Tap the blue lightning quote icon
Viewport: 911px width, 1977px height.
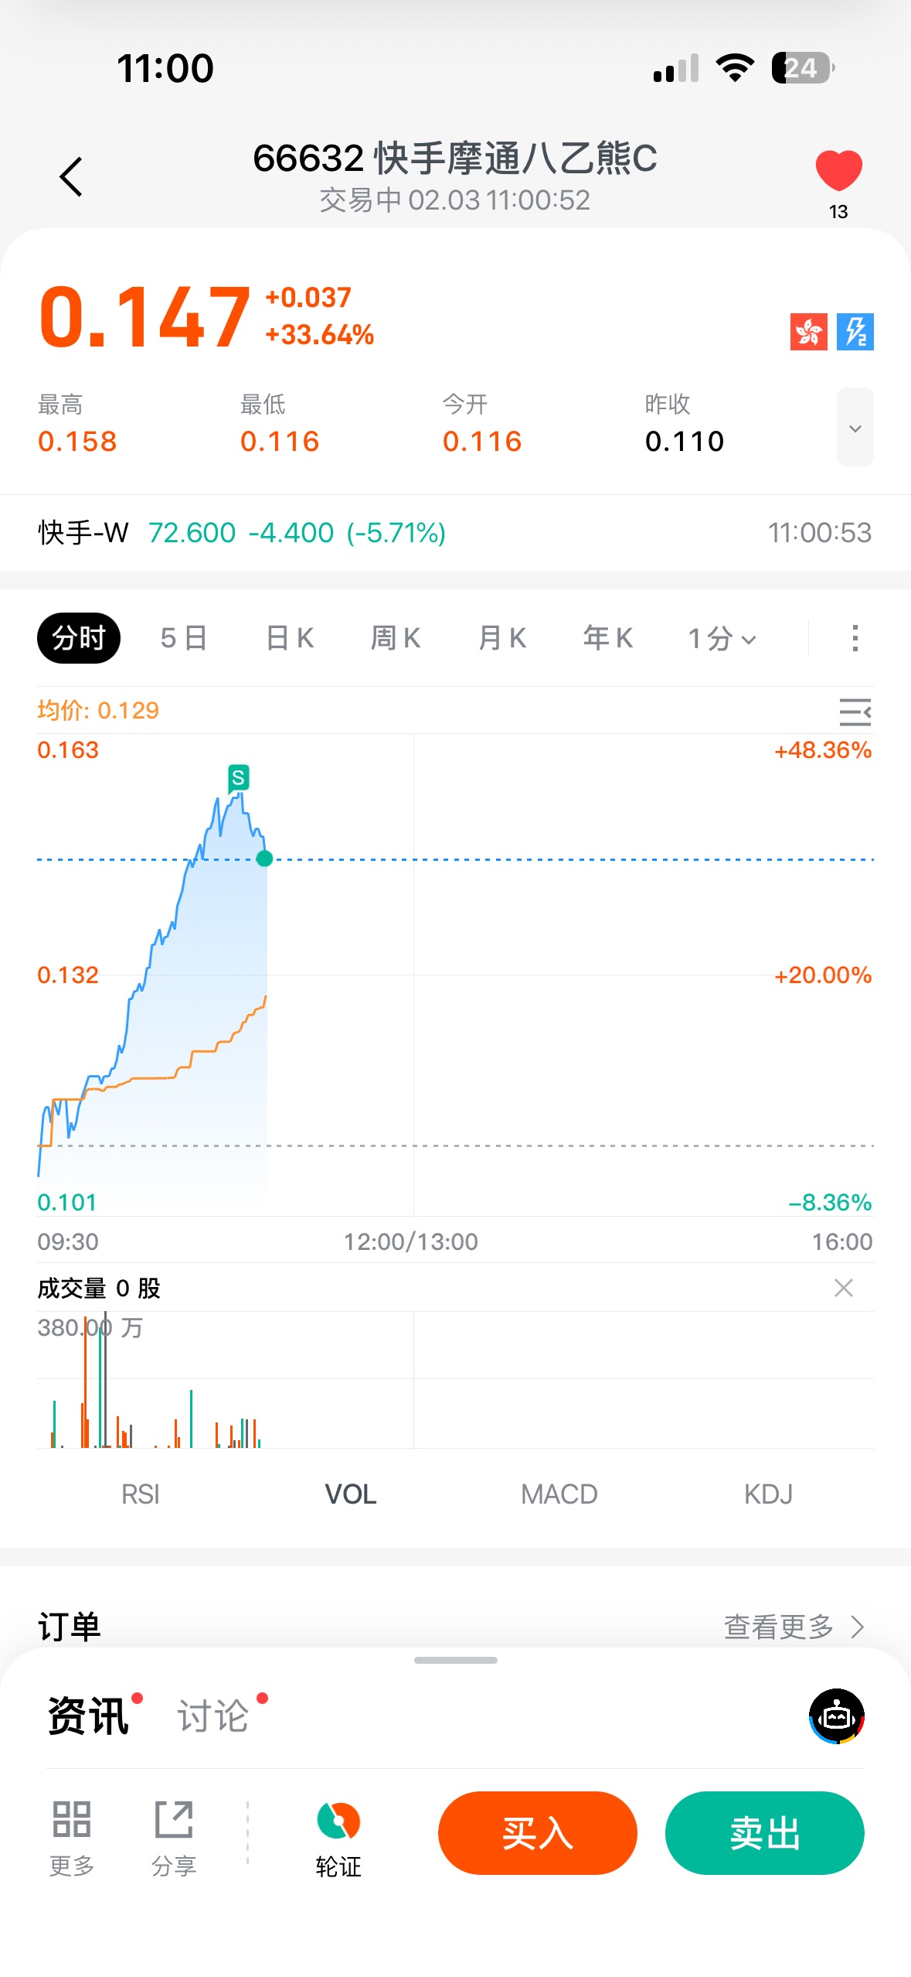pyautogui.click(x=855, y=332)
